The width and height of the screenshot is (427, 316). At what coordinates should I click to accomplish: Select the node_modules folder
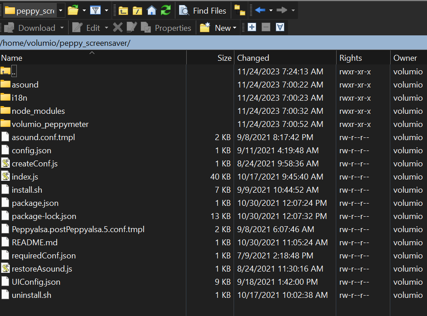[x=33, y=111]
